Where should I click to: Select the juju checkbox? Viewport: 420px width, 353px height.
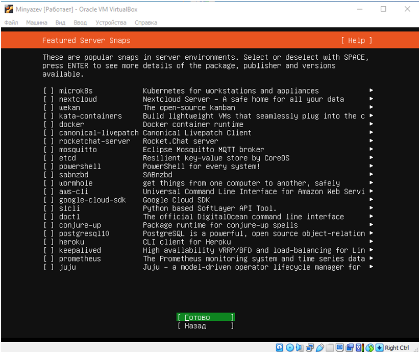tap(49, 267)
